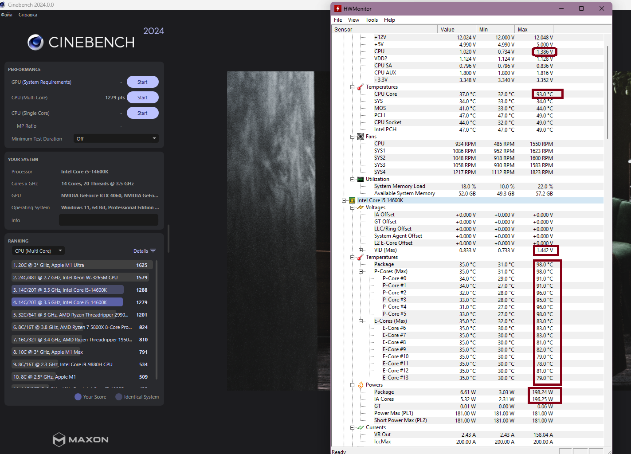Select Apple M1 Ultra ranking row
Viewport: 631px width, 454px height.
click(x=82, y=265)
